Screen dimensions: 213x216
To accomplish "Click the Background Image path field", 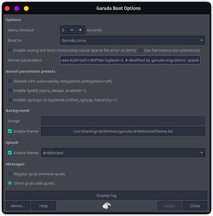I will [x=123, y=121].
